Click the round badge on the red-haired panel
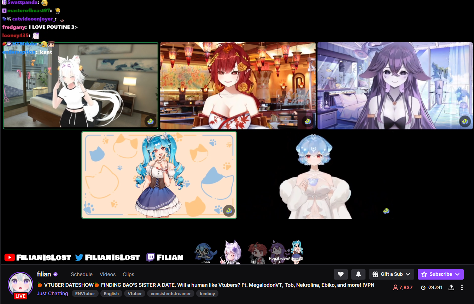 (308, 121)
